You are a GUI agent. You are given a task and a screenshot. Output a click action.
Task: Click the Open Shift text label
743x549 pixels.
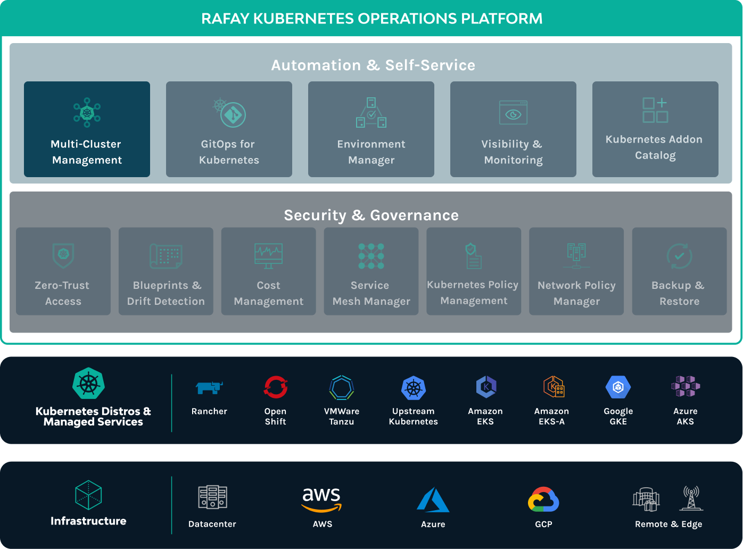click(276, 417)
